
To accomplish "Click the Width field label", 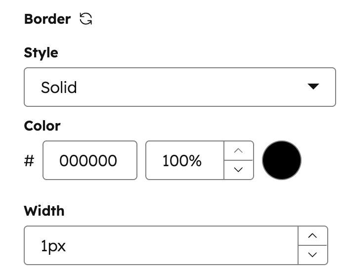I will (x=44, y=211).
